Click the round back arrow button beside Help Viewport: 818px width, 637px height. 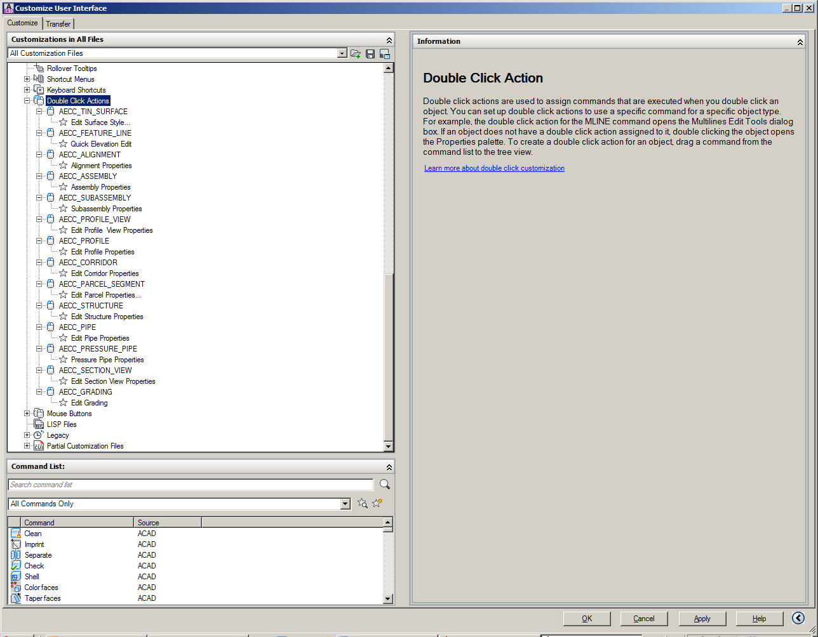pyautogui.click(x=798, y=618)
